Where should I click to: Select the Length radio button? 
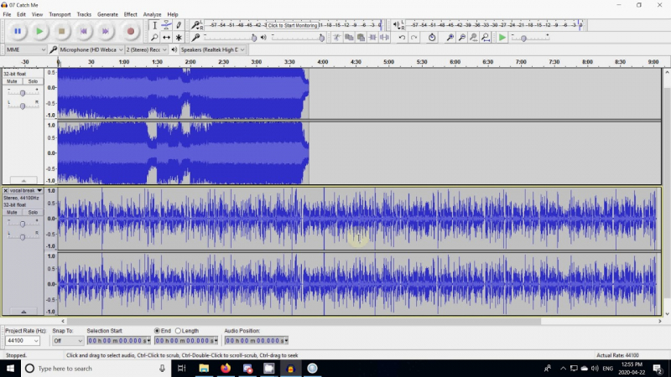coord(178,331)
